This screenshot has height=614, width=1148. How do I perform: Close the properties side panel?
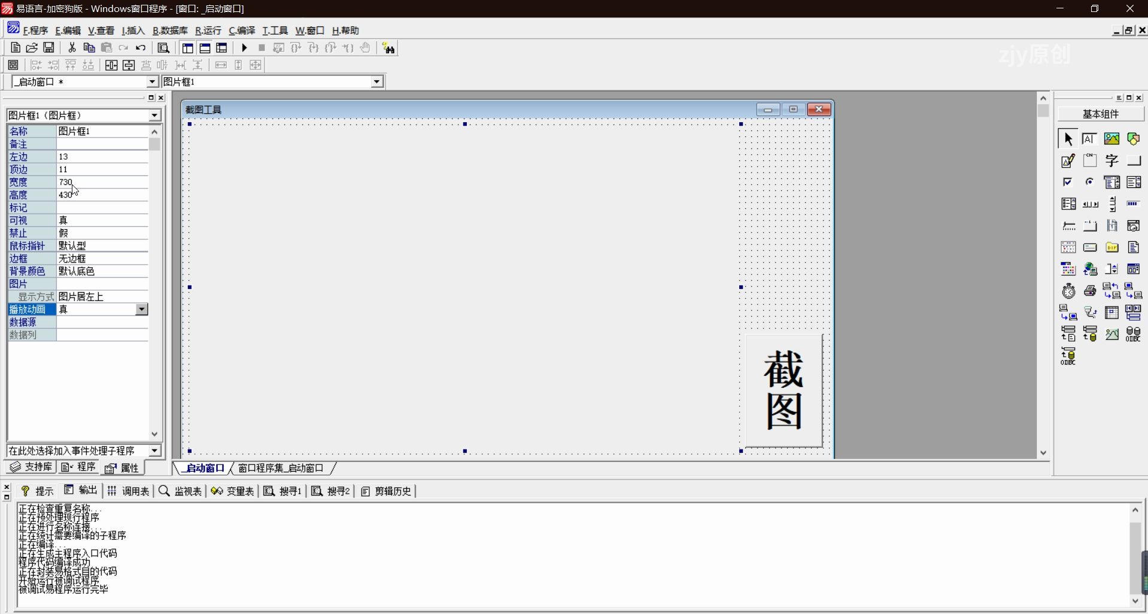click(160, 98)
